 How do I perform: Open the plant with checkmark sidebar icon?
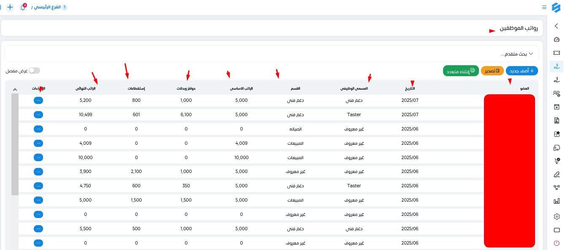(x=556, y=161)
